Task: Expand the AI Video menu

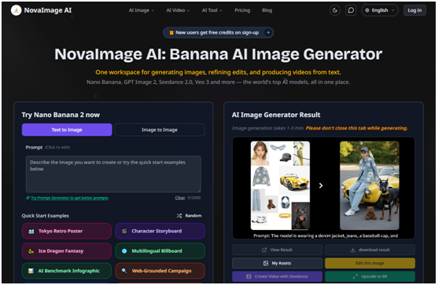Action: [x=178, y=10]
